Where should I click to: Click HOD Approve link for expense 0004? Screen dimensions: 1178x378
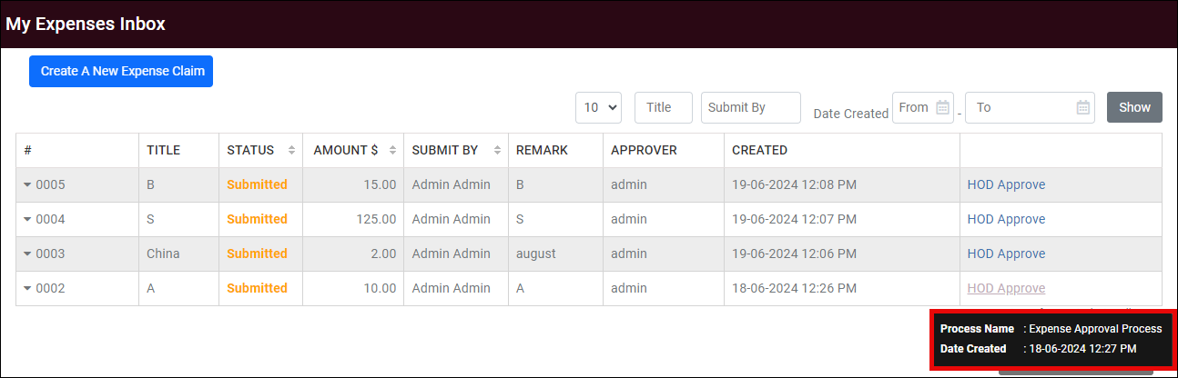(x=1006, y=219)
